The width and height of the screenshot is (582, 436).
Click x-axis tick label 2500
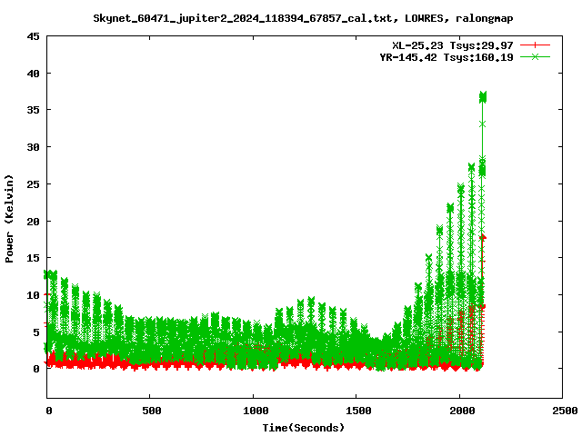(x=565, y=411)
